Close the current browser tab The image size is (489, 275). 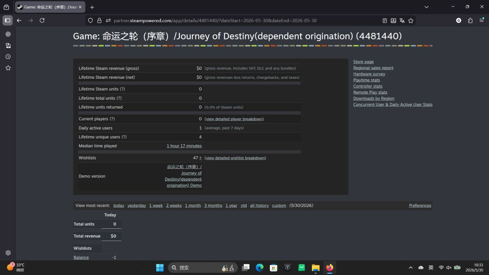click(80, 7)
